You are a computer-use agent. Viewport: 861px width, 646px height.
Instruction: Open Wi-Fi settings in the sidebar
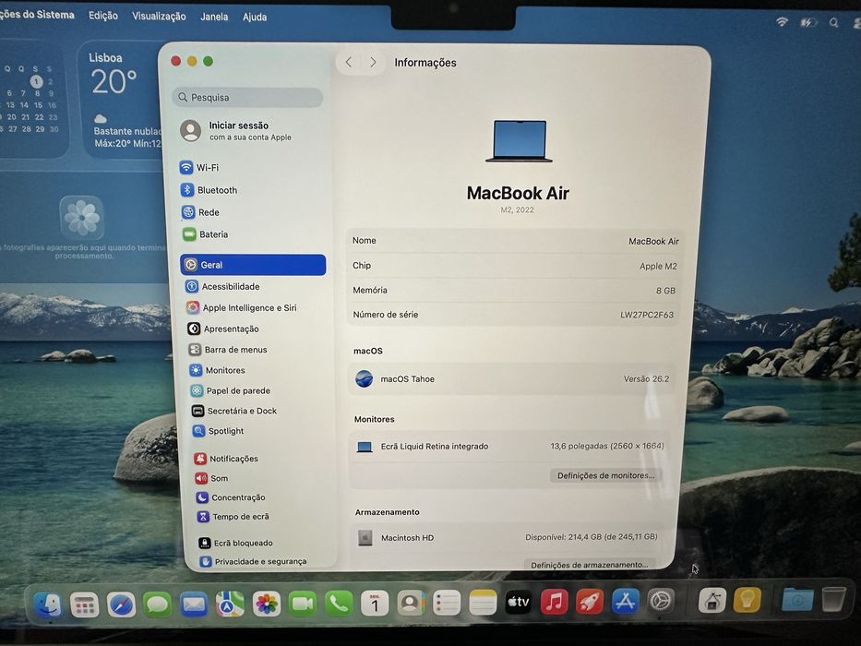coord(199,168)
